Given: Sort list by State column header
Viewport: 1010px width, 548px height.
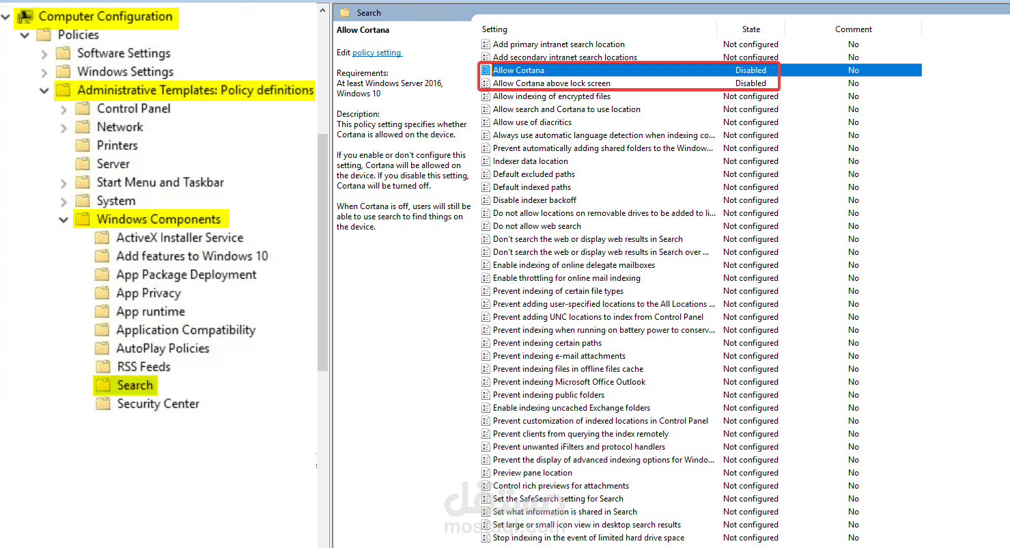Looking at the screenshot, I should (751, 29).
